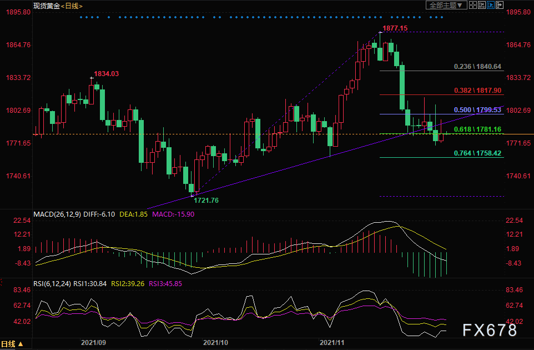The image size is (534, 350).
Task: Click the RSI2:39.26 value
Action: click(x=128, y=283)
